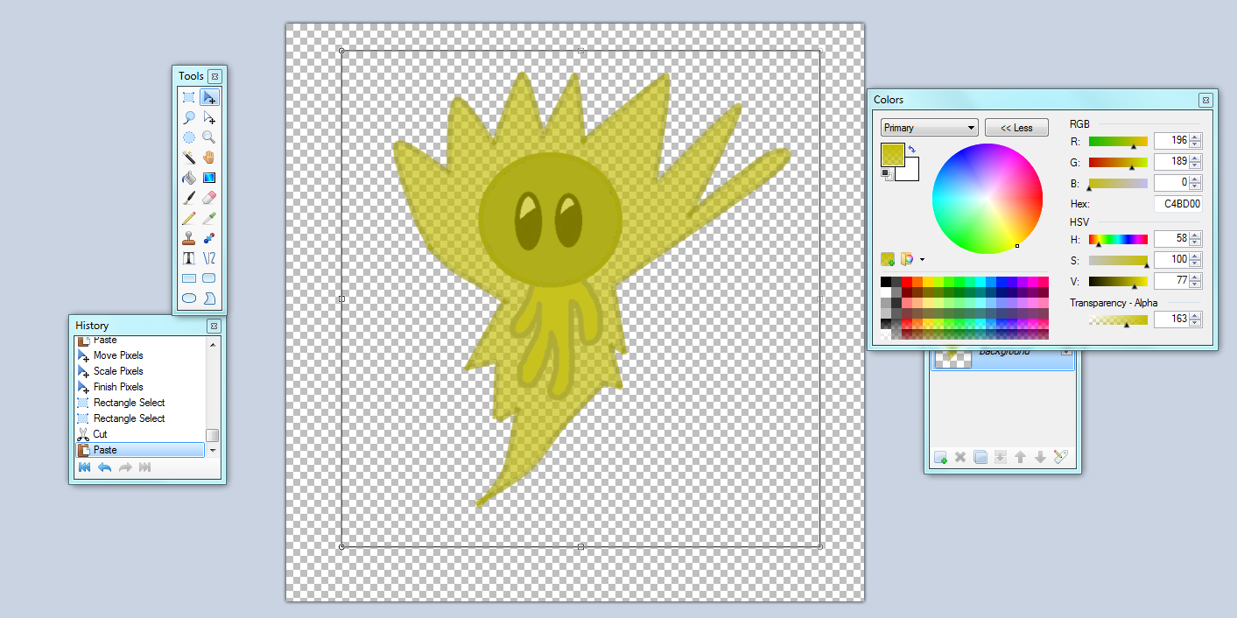Screen dimensions: 1237x618
Task: Select the Zoom magnifier tool
Action: (x=209, y=137)
